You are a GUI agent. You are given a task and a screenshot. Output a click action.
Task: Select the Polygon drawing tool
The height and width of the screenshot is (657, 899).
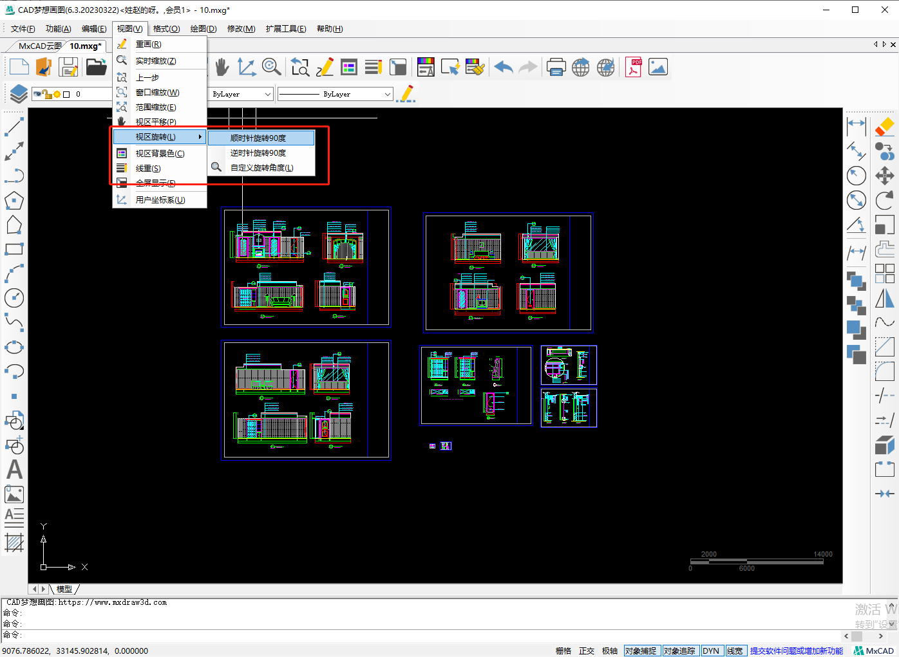[x=14, y=200]
